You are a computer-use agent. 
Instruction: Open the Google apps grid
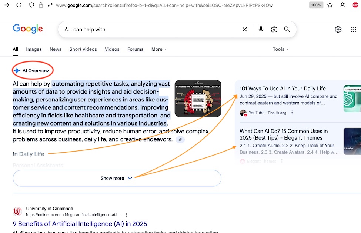point(353,29)
